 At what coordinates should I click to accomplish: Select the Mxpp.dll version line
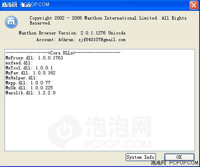pos(28,83)
